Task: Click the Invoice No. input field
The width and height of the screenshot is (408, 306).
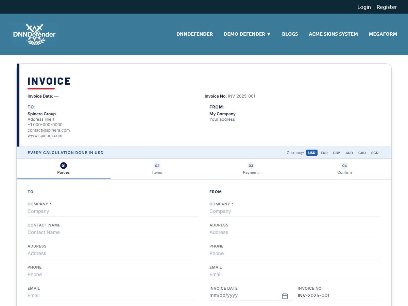Action: (x=339, y=296)
